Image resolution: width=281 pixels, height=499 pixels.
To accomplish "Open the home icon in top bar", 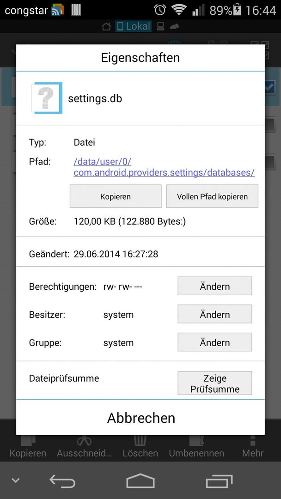I will click(107, 27).
